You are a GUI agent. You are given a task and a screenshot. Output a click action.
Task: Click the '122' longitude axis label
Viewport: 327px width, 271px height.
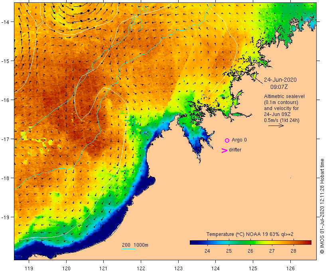tap(141, 268)
